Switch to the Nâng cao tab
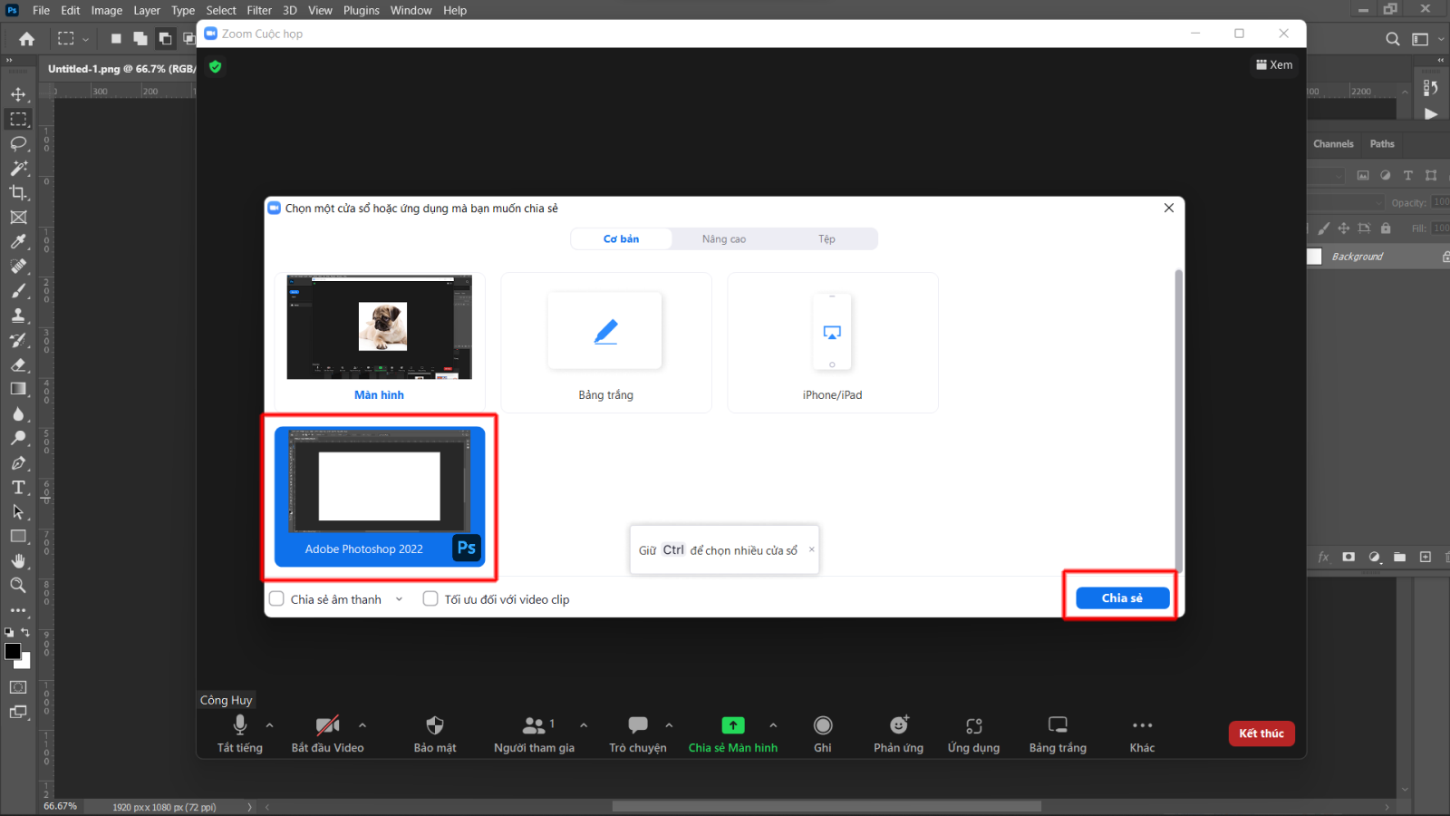The image size is (1450, 816). click(x=722, y=238)
